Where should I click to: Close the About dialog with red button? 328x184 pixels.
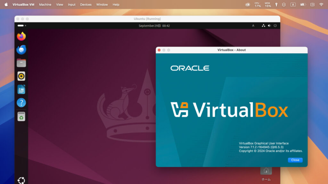coord(159,50)
